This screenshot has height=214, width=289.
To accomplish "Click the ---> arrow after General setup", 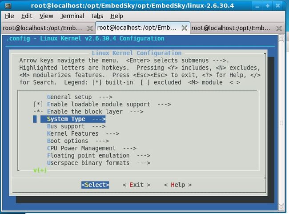I will [106, 97].
